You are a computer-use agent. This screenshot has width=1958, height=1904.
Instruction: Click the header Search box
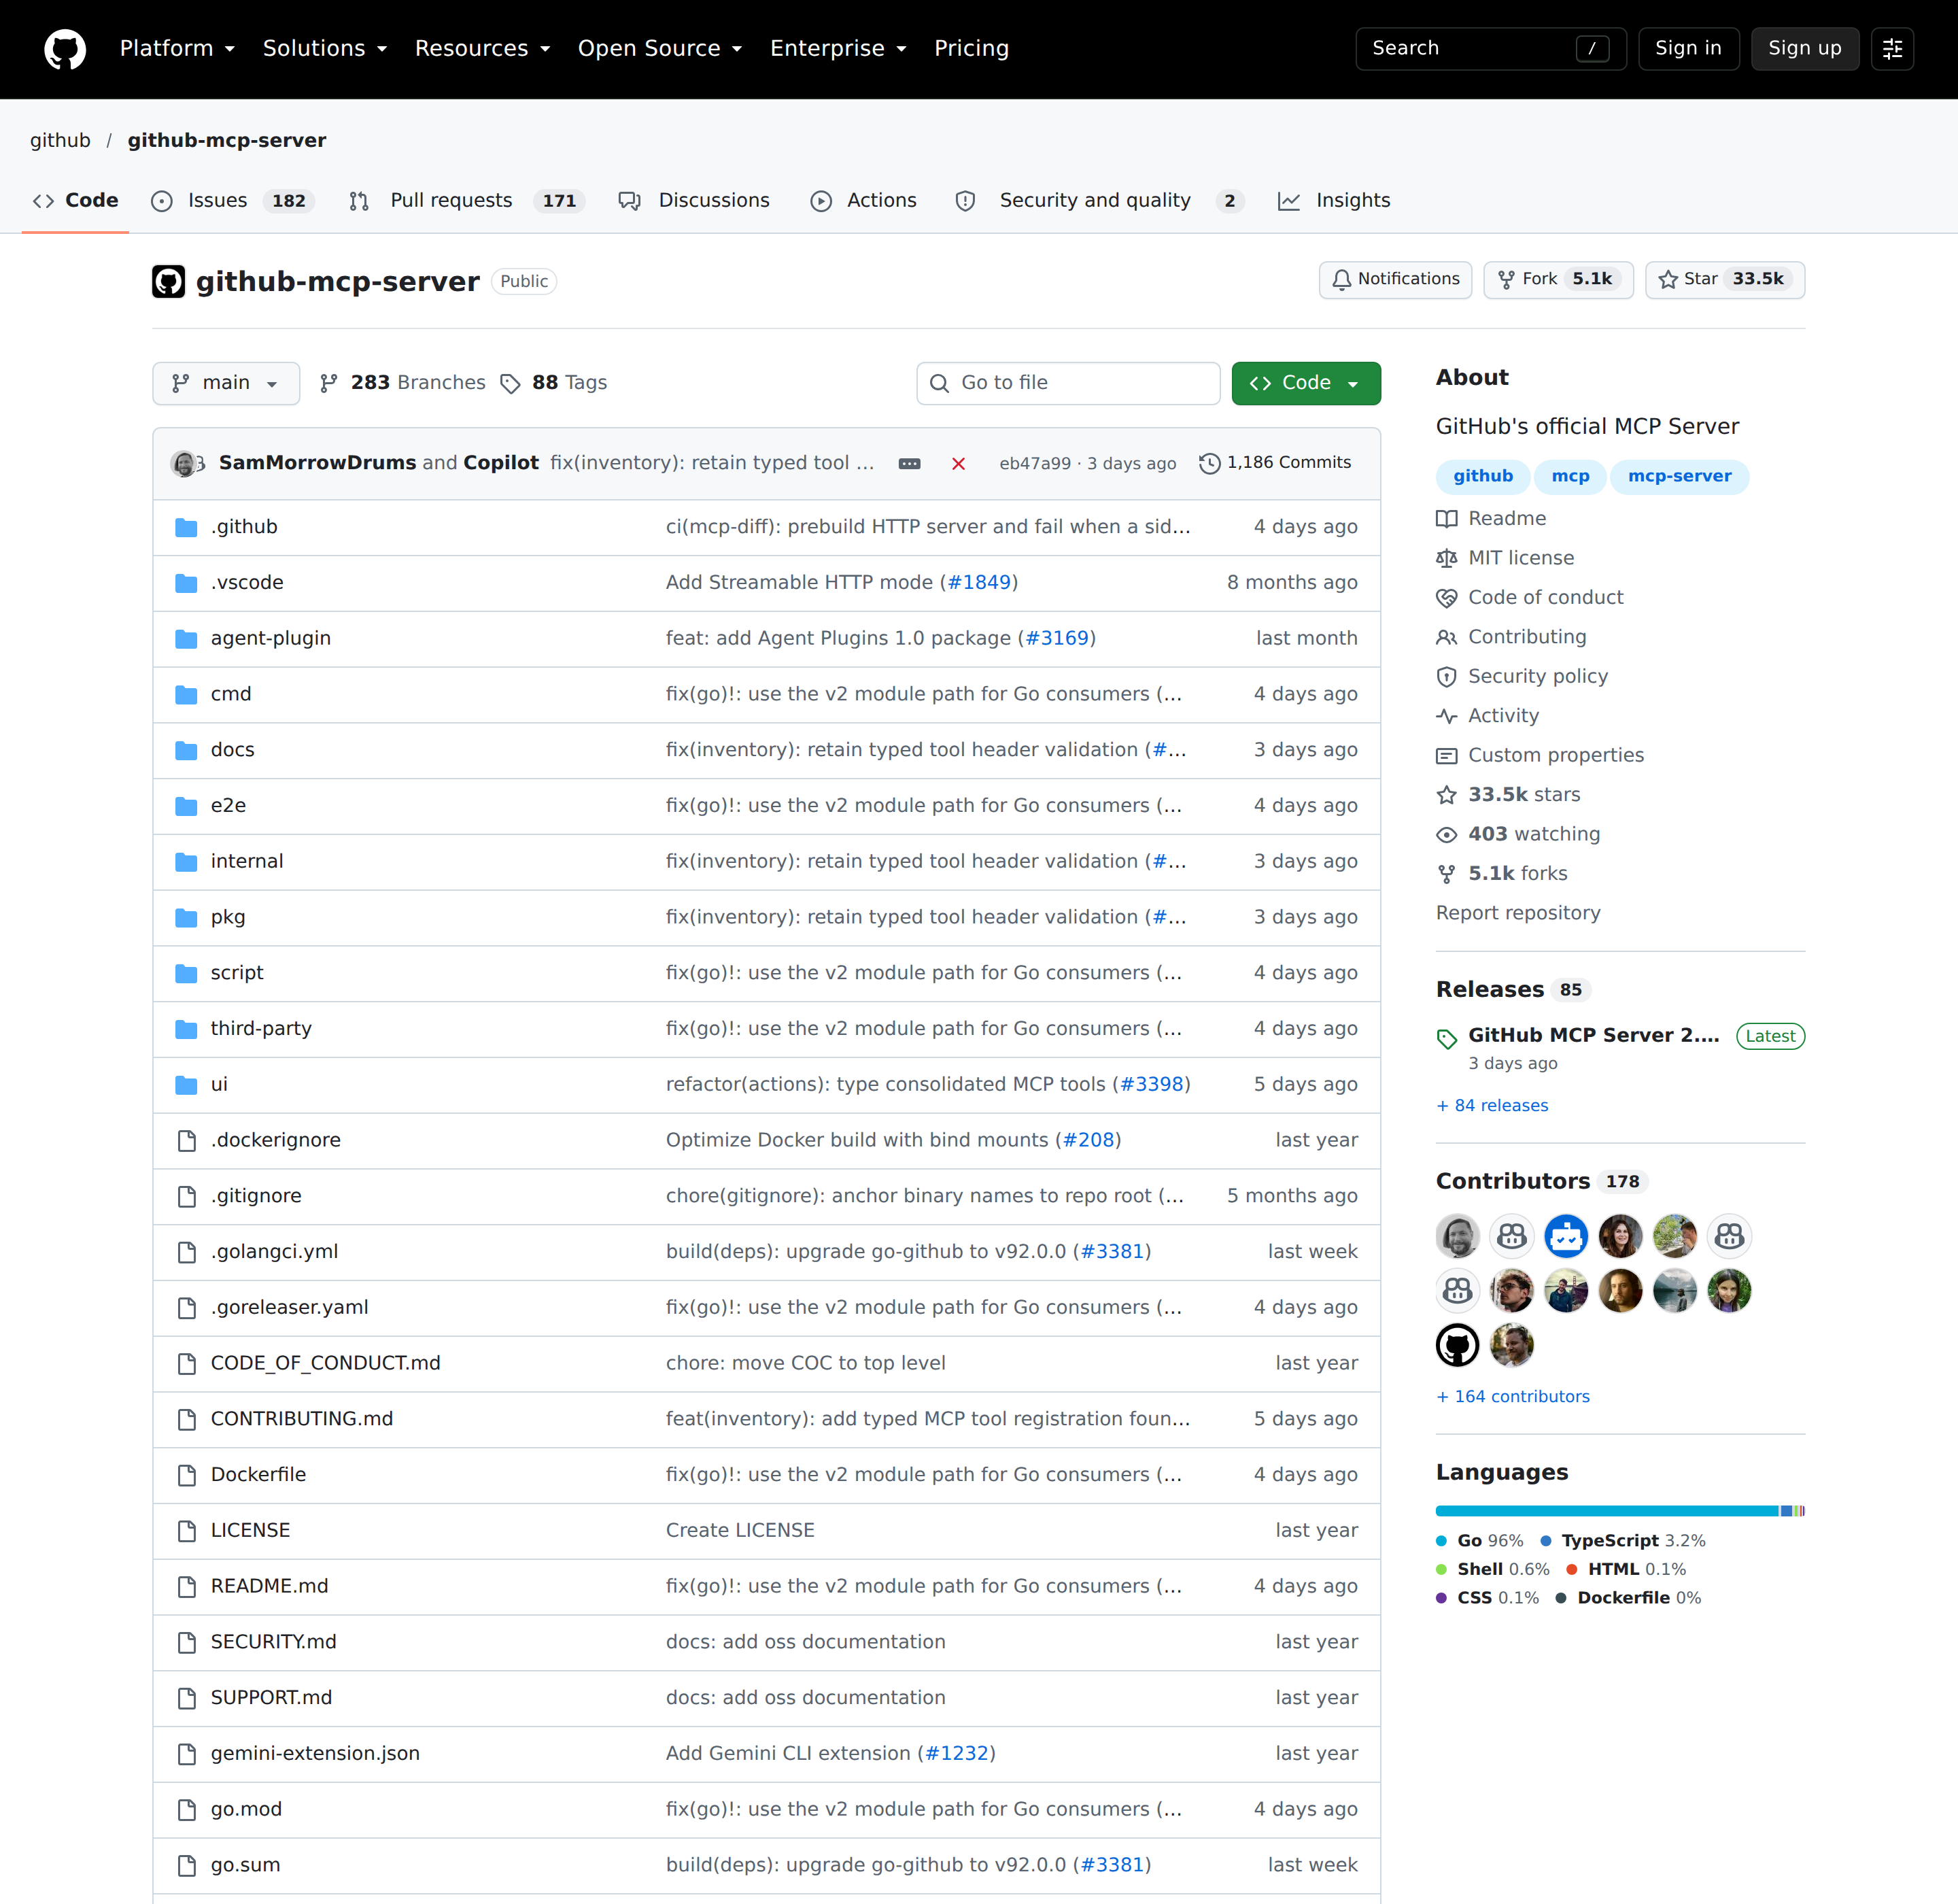tap(1490, 48)
